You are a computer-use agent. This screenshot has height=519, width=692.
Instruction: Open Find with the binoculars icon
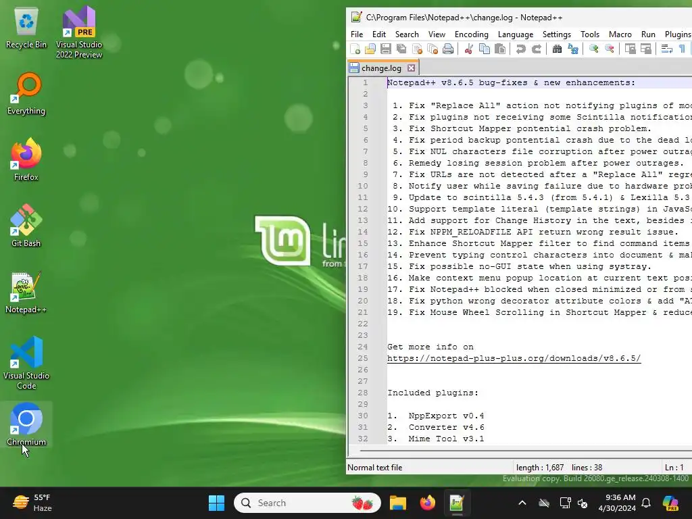tap(557, 49)
